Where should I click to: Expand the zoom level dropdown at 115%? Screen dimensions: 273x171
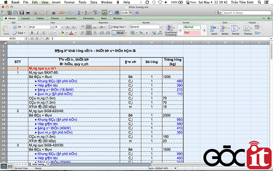pos(130,13)
